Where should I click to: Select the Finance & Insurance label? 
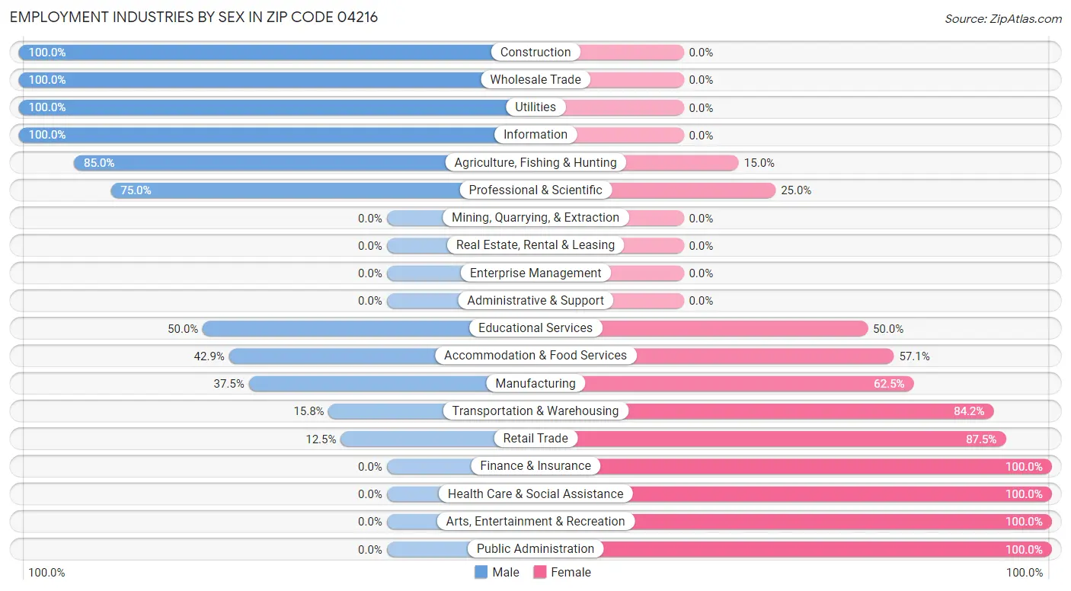coord(535,466)
